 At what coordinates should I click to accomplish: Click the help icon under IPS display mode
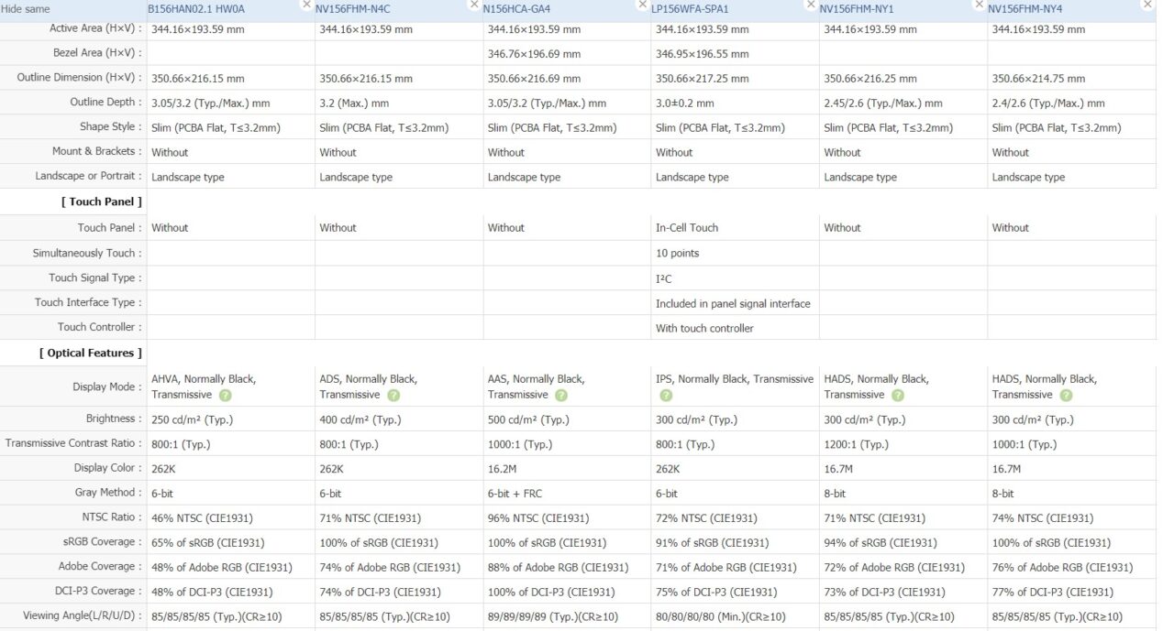666,396
